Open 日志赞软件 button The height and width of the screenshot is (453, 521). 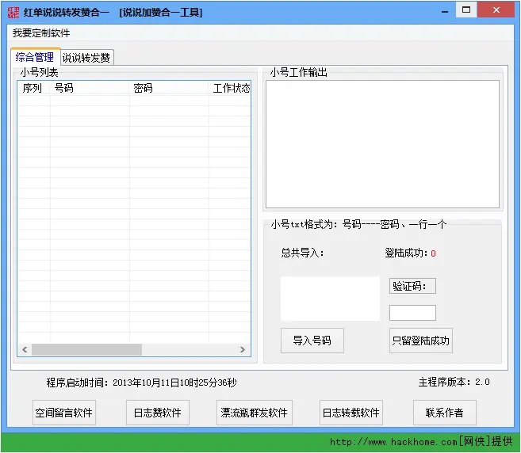[x=158, y=413]
